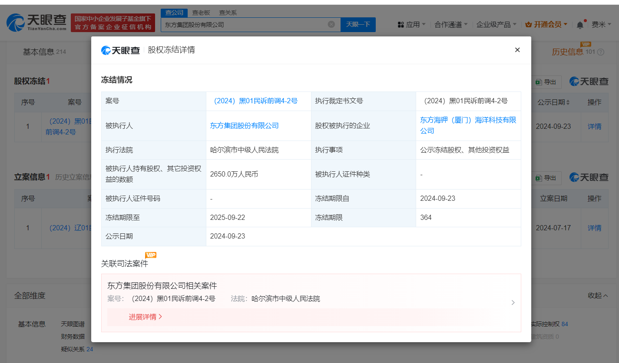The width and height of the screenshot is (619, 363).
Task: Click the crown icon next to 开通会员
Action: tap(528, 25)
